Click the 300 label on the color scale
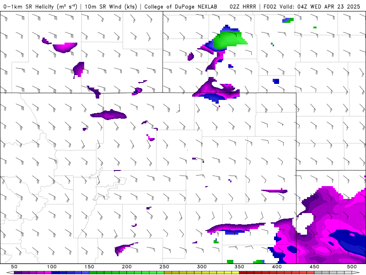Viewport: 366px width, 275px height. coord(202,267)
